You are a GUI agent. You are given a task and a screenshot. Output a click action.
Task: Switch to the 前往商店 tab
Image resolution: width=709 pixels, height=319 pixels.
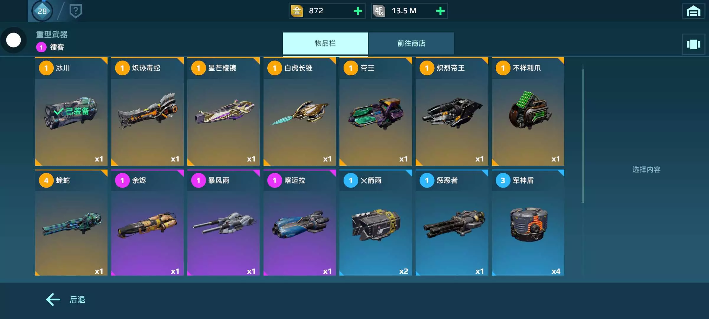pyautogui.click(x=411, y=43)
